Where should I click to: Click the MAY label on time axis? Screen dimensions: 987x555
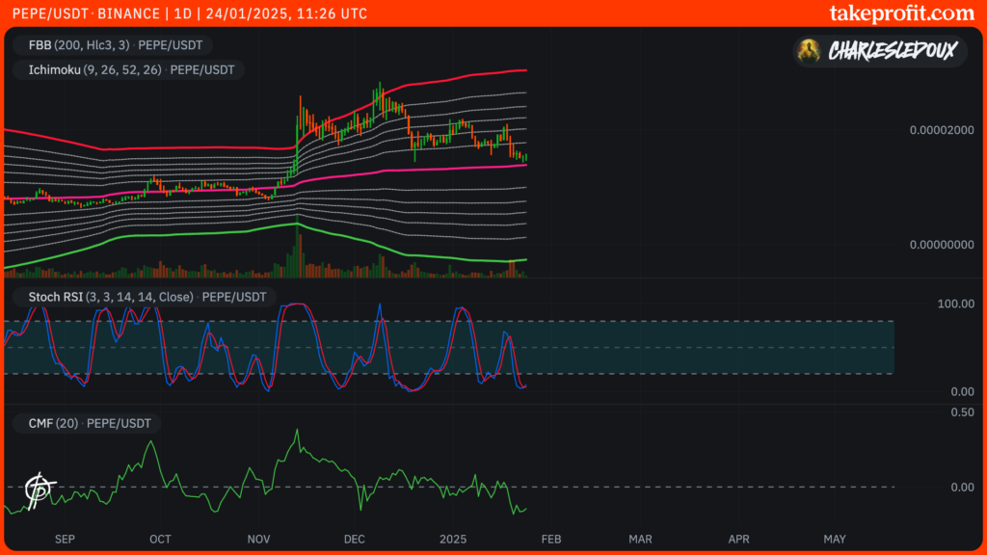click(x=835, y=539)
